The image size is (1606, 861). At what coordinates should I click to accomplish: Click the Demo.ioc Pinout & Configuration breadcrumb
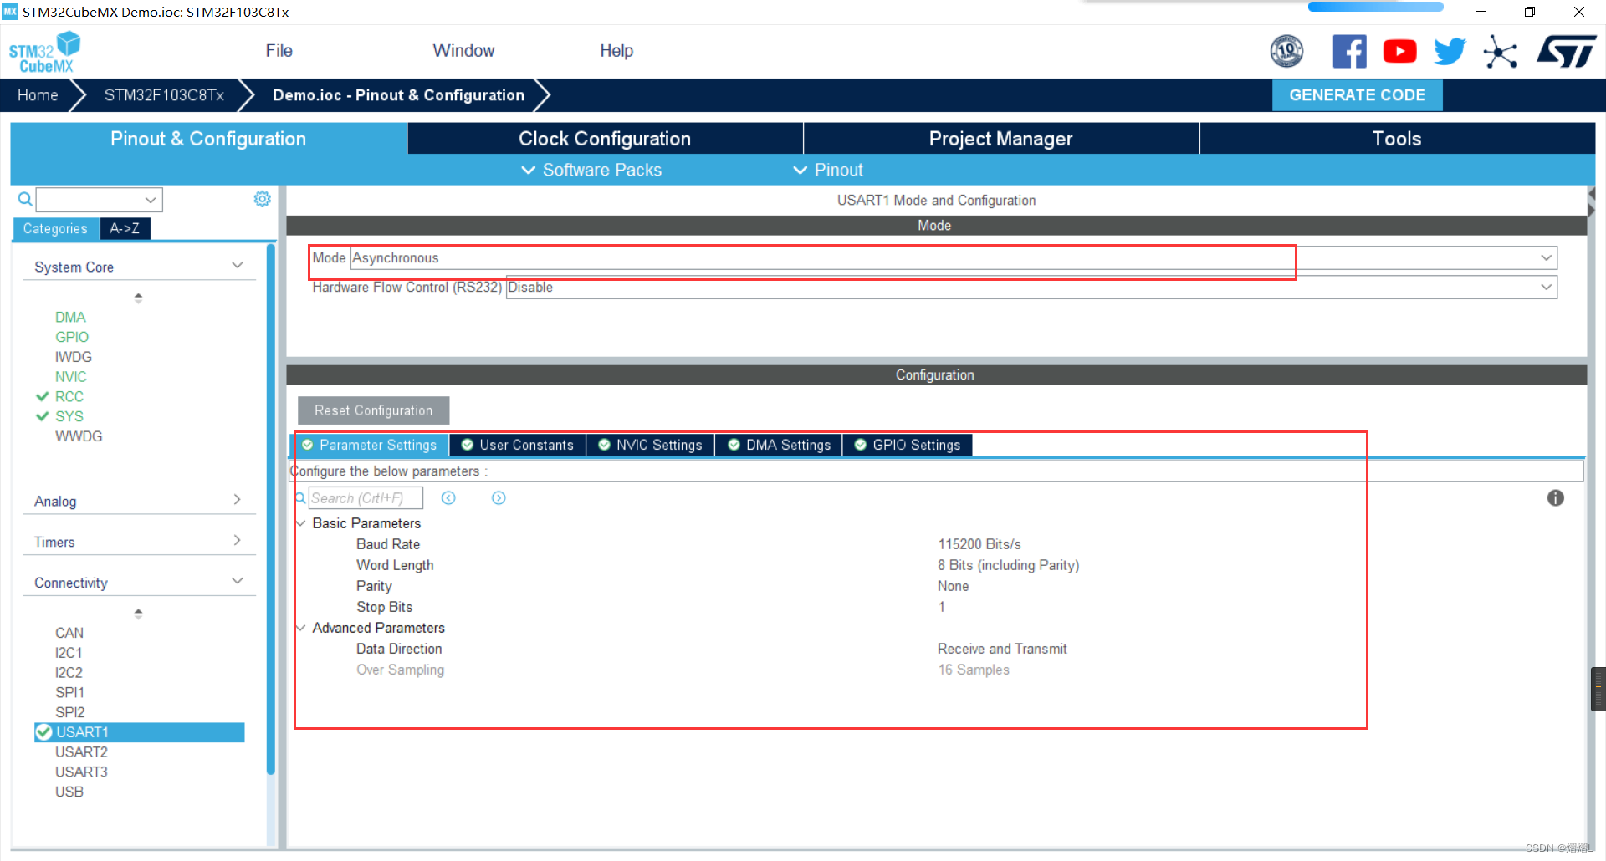click(398, 95)
